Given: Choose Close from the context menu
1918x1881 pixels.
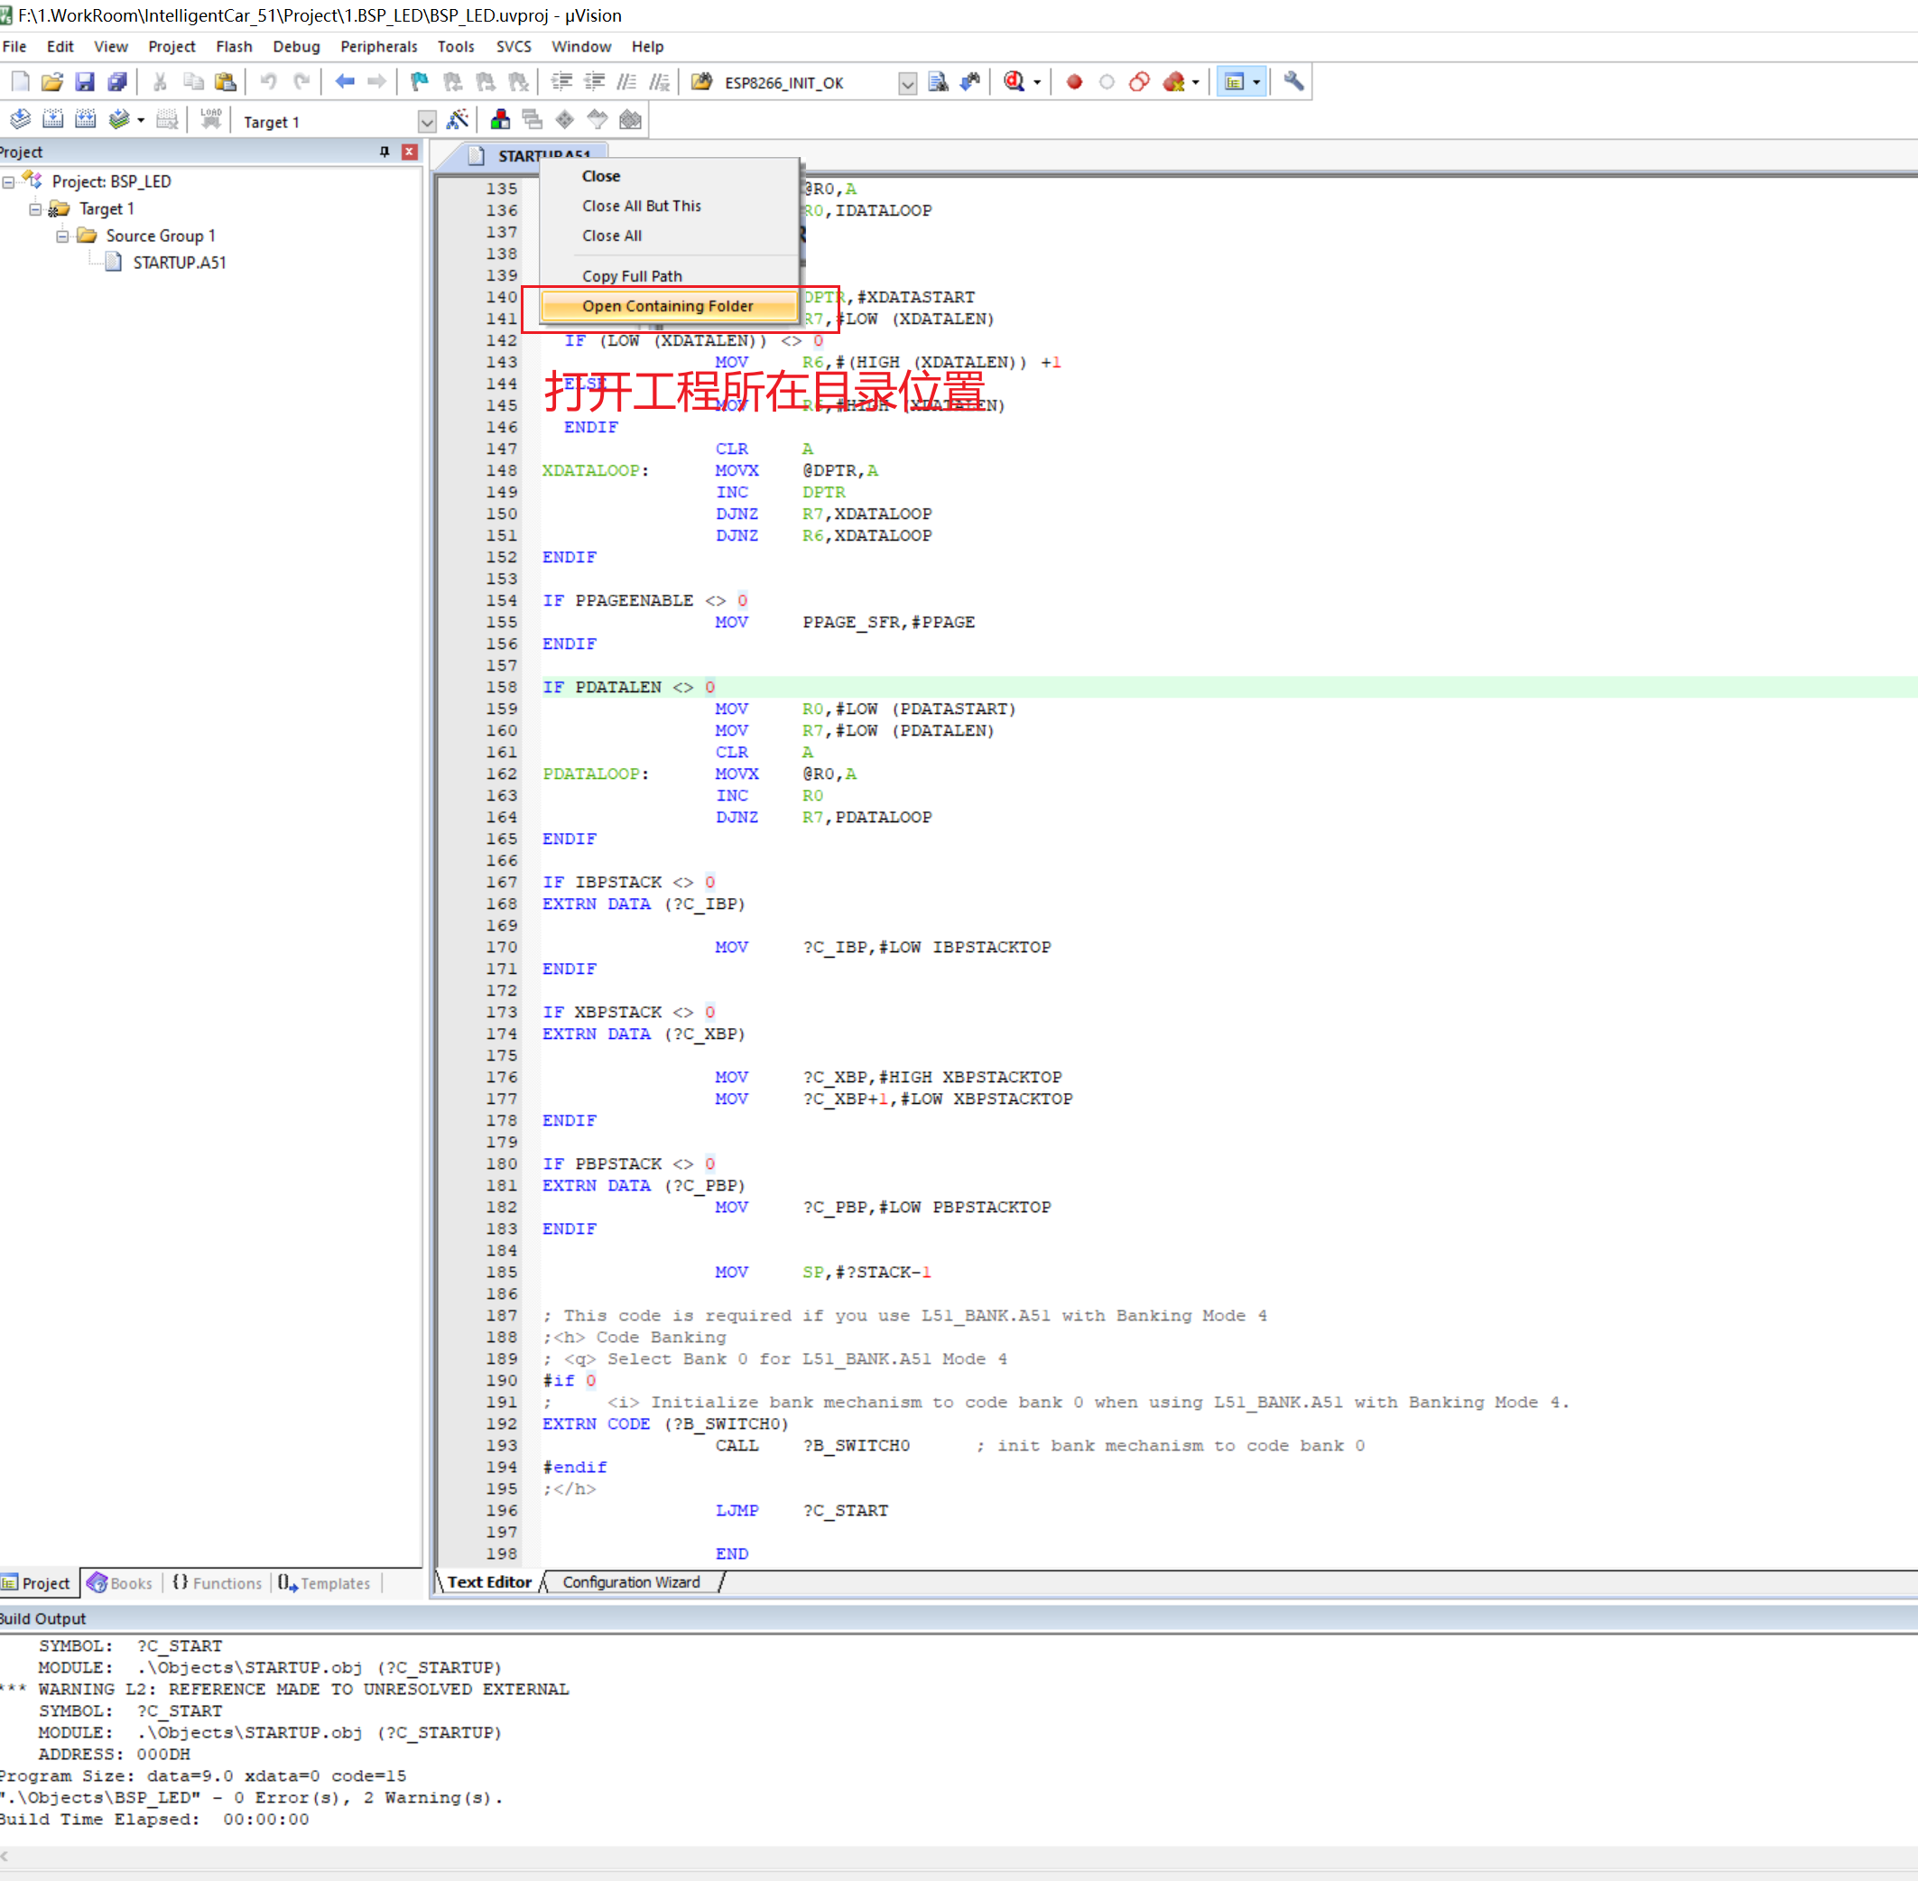Looking at the screenshot, I should tap(669, 176).
